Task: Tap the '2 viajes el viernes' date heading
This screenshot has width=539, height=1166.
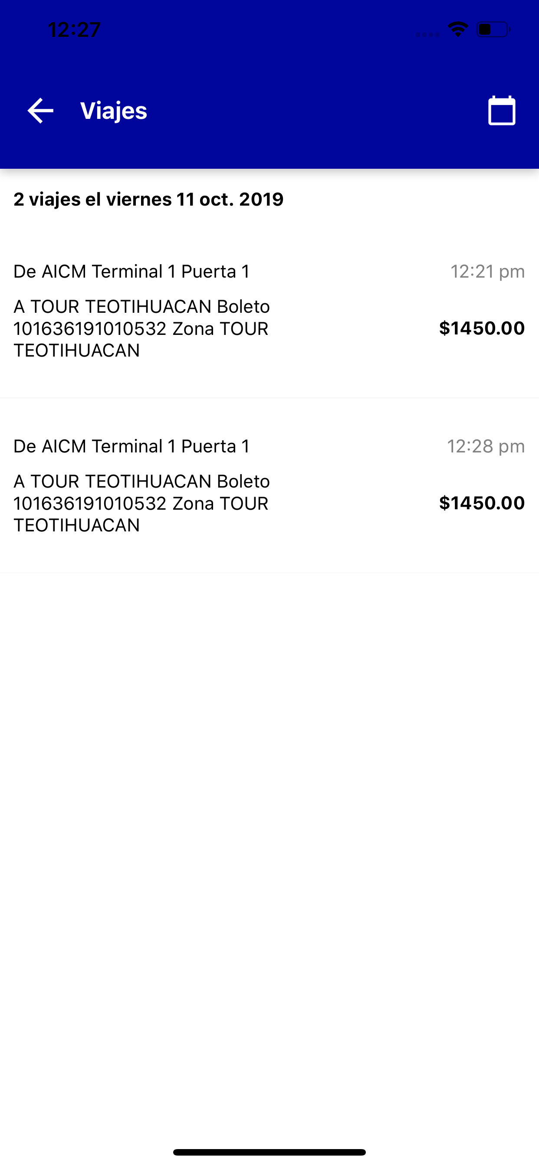Action: 148,200
